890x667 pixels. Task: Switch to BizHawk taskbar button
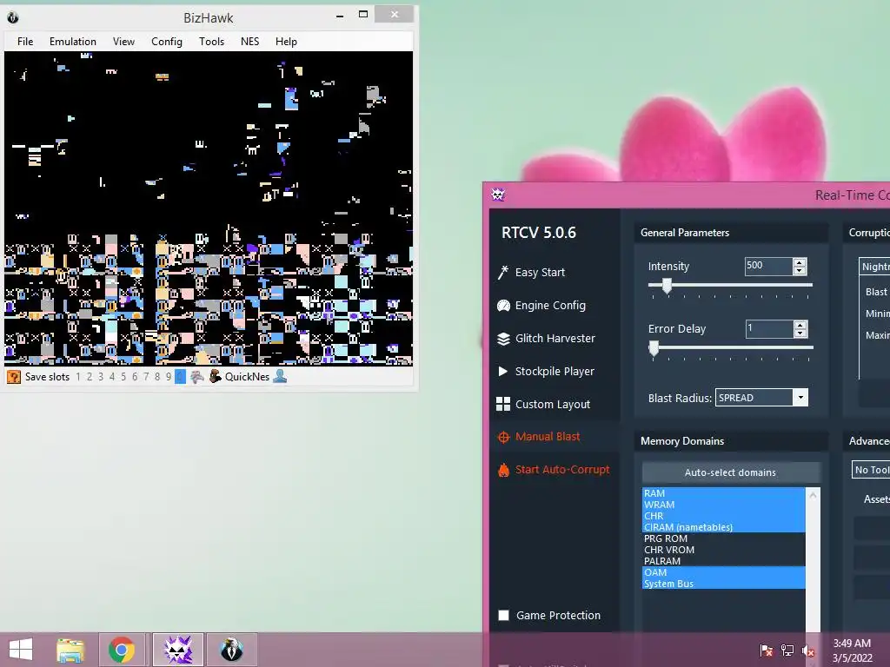231,650
